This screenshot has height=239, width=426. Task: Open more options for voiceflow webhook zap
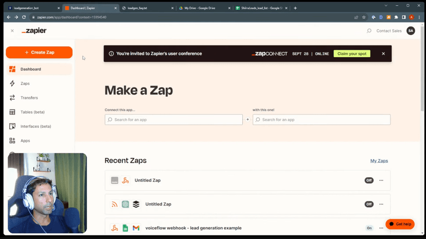[x=381, y=228]
